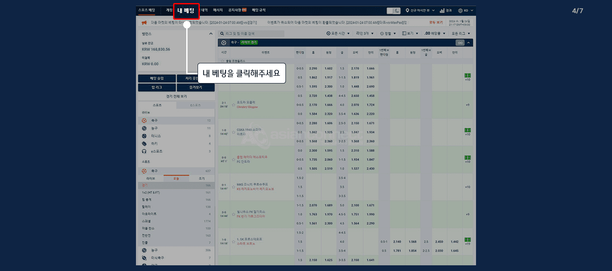Select the e스포츠 headset icon
This screenshot has width=612, height=271.
[144, 151]
